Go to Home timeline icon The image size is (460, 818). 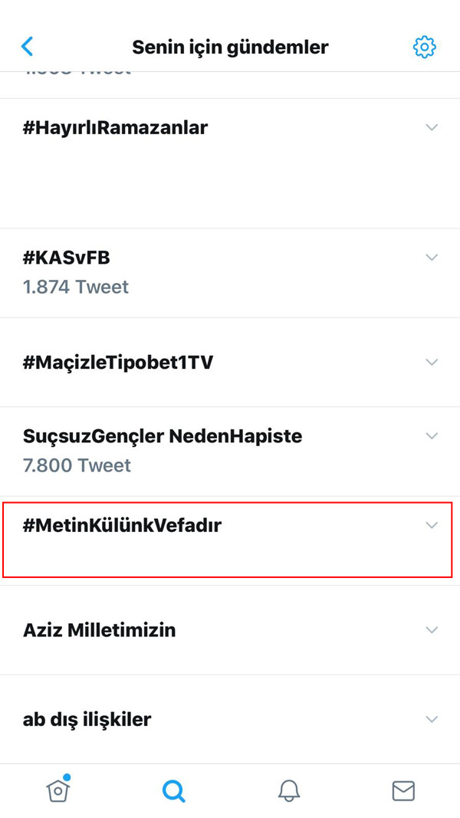(x=58, y=789)
